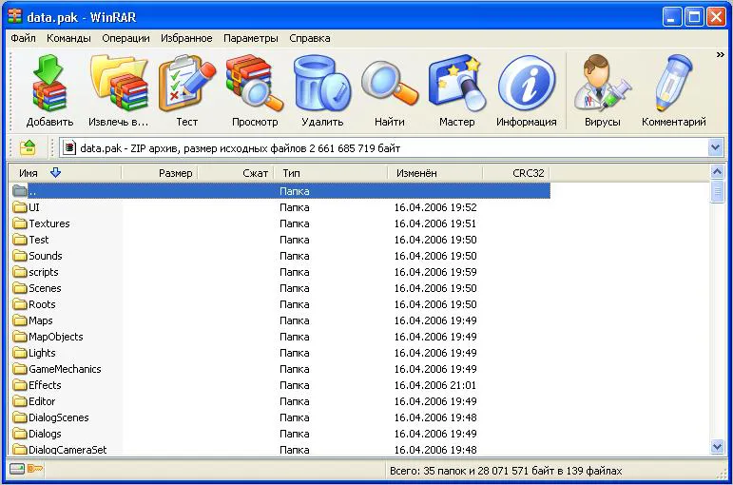
Task: Close the WinRAR window
Action: pyautogui.click(x=716, y=17)
